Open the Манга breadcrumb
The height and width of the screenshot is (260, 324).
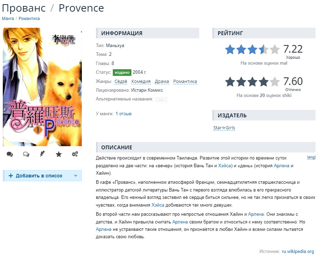click(x=8, y=19)
